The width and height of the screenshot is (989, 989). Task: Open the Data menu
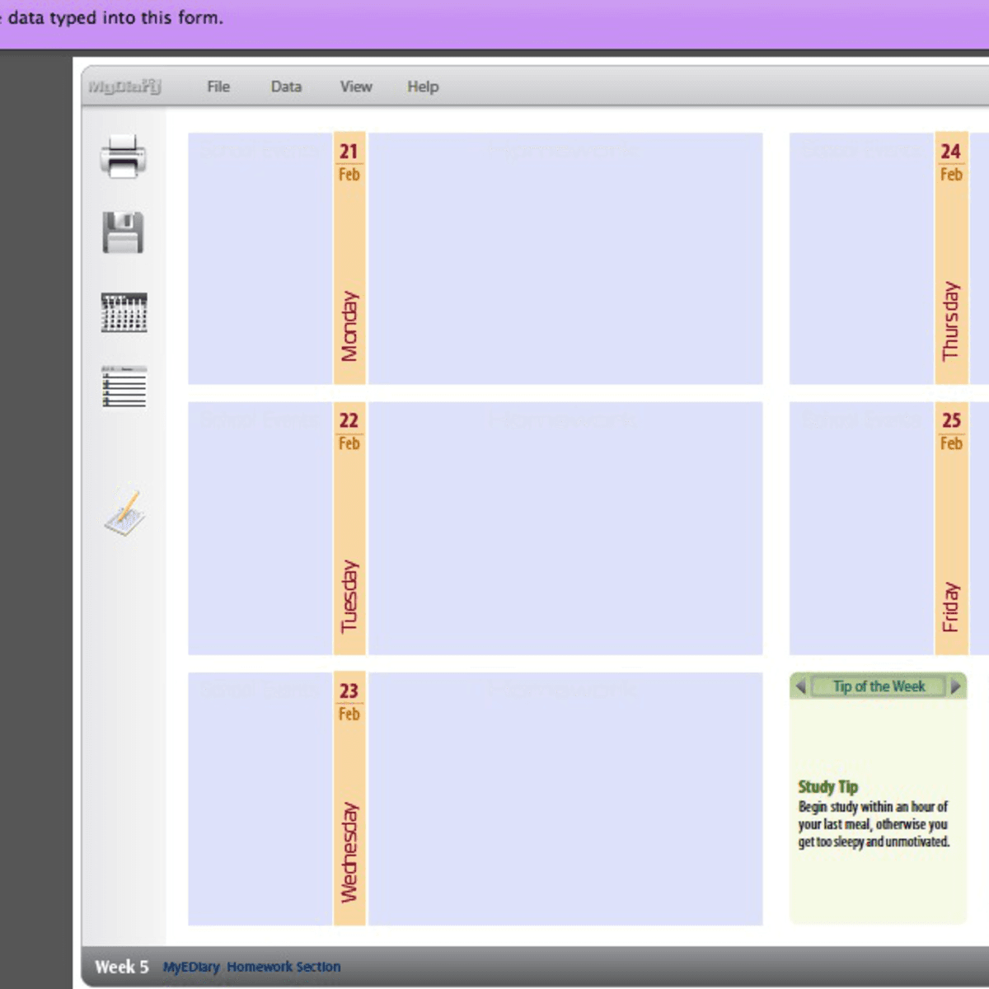pos(286,87)
